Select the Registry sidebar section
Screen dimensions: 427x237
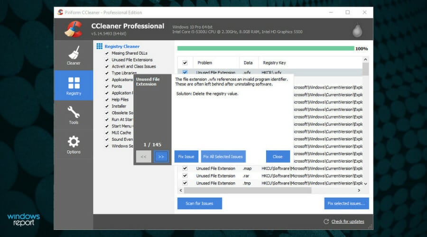[x=74, y=85]
